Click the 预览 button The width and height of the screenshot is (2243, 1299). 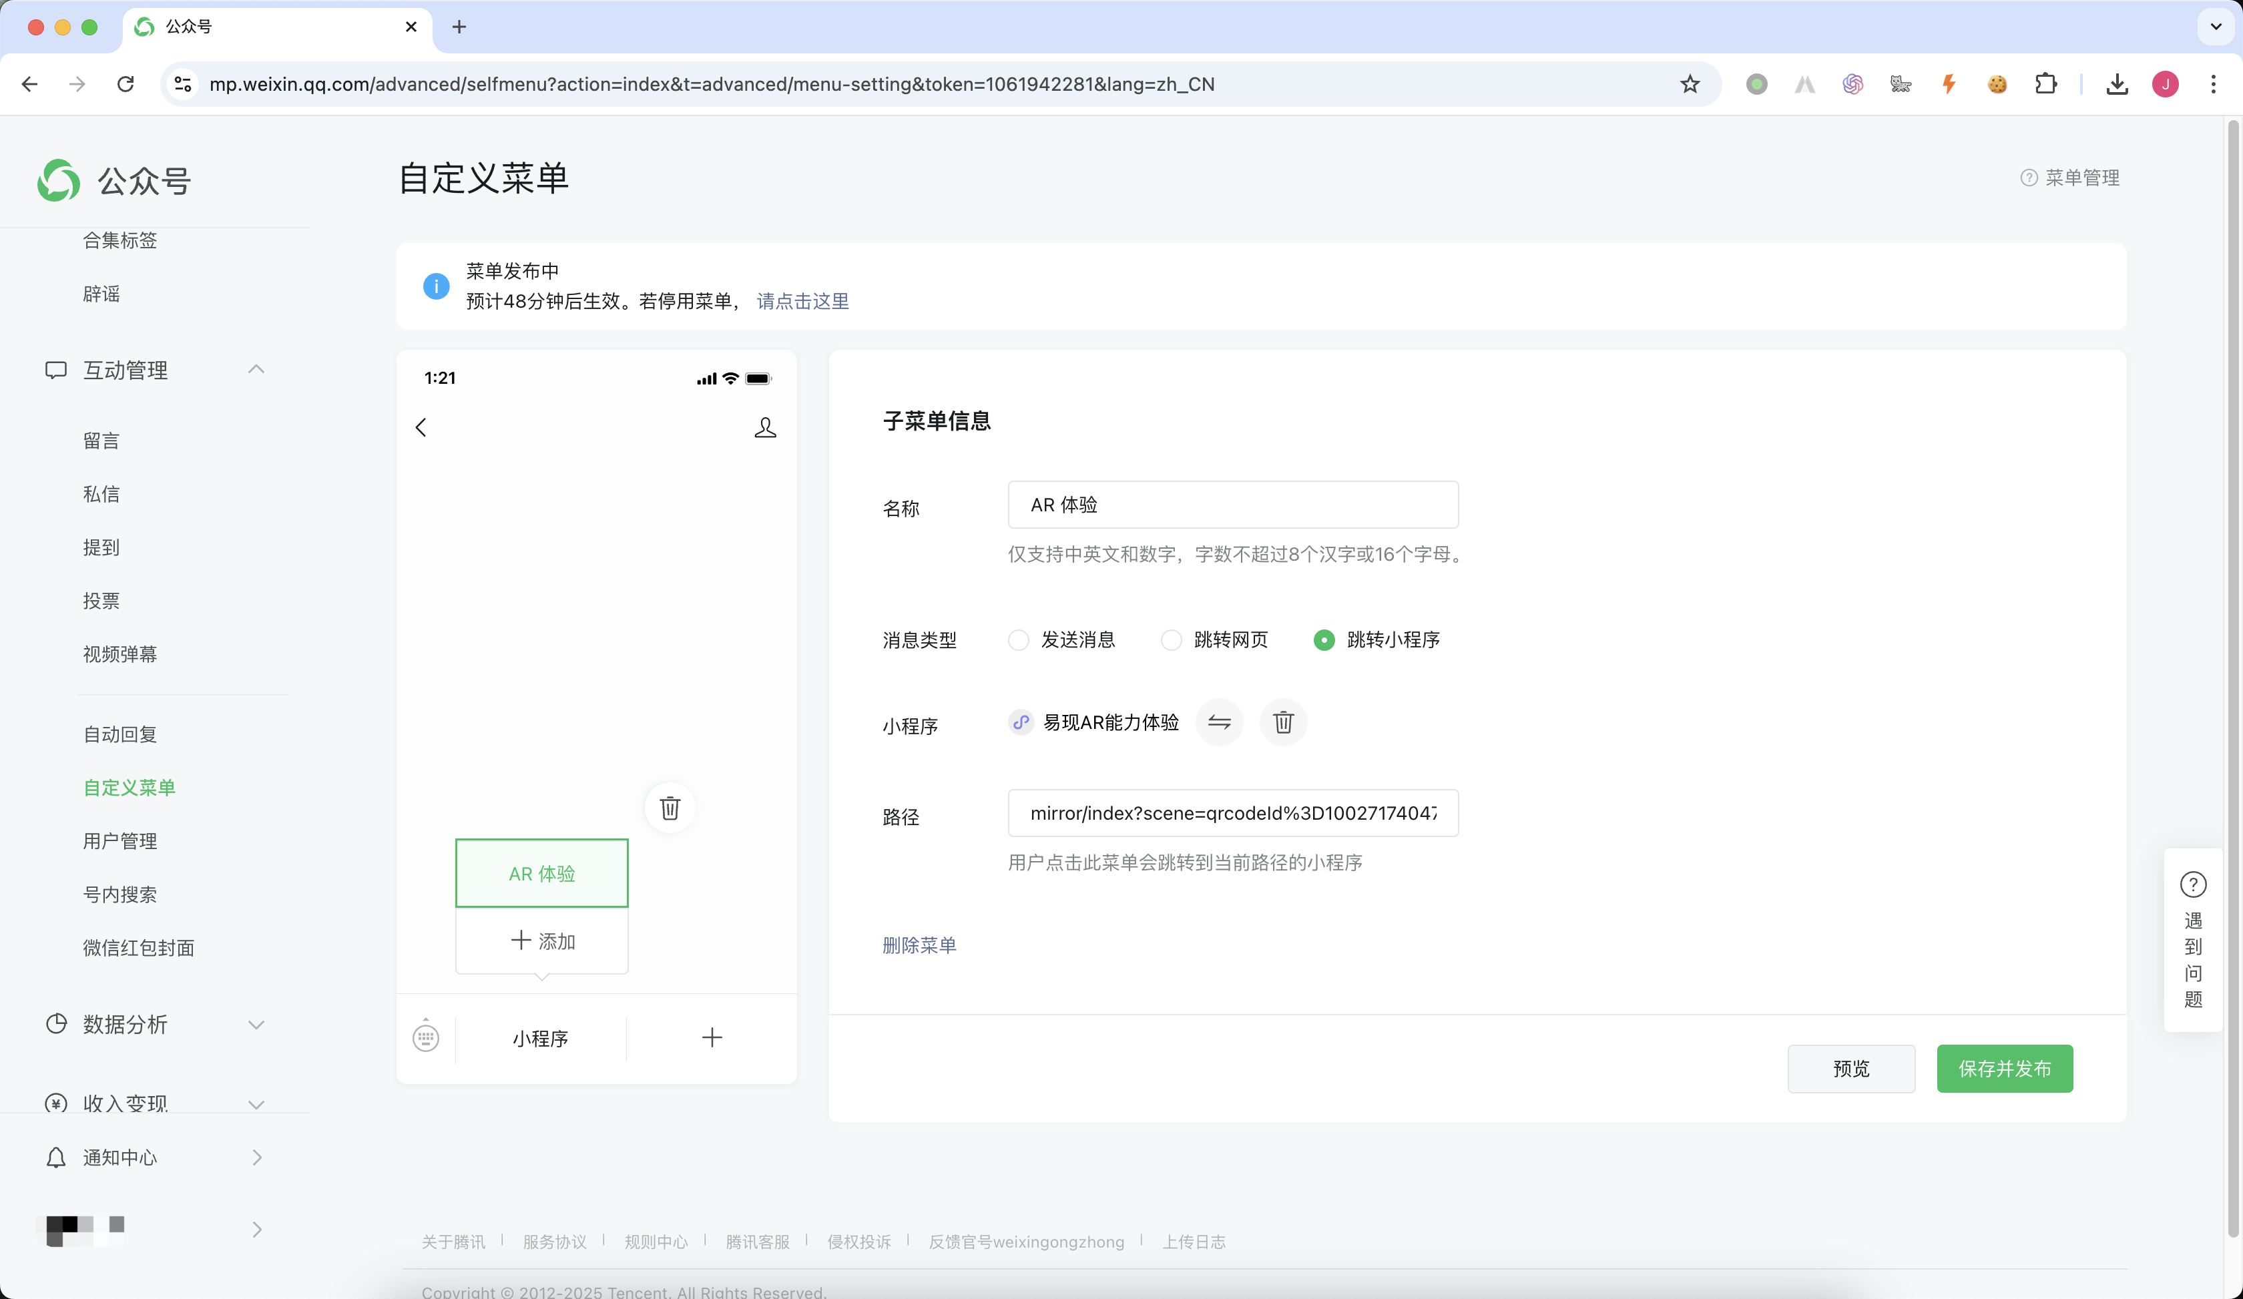point(1851,1067)
